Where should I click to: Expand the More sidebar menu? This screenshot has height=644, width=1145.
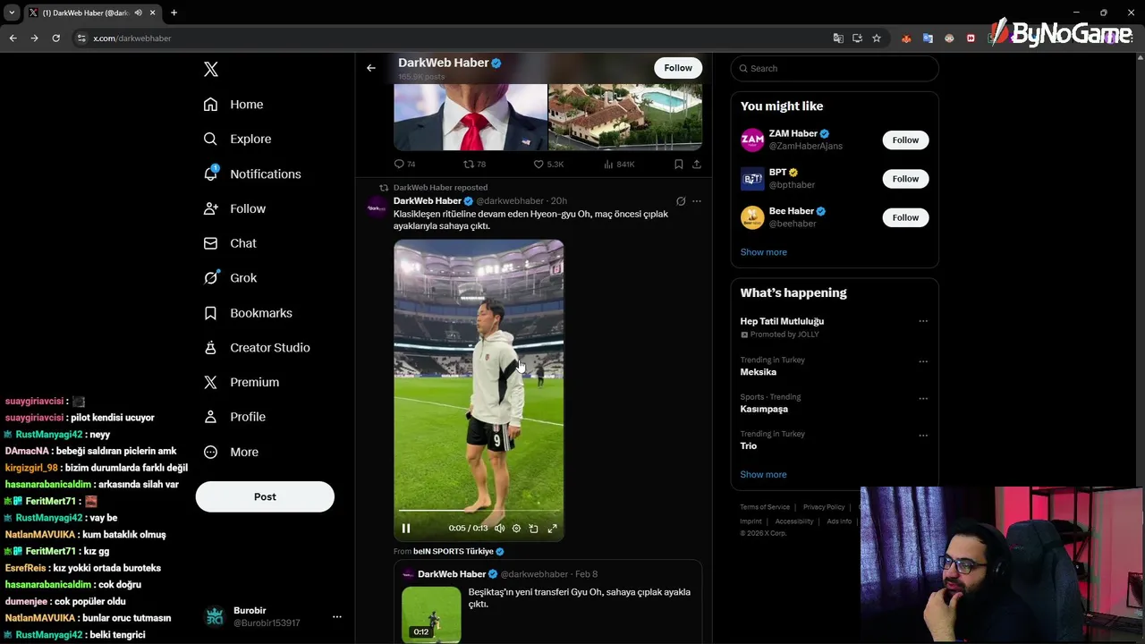[231, 452]
